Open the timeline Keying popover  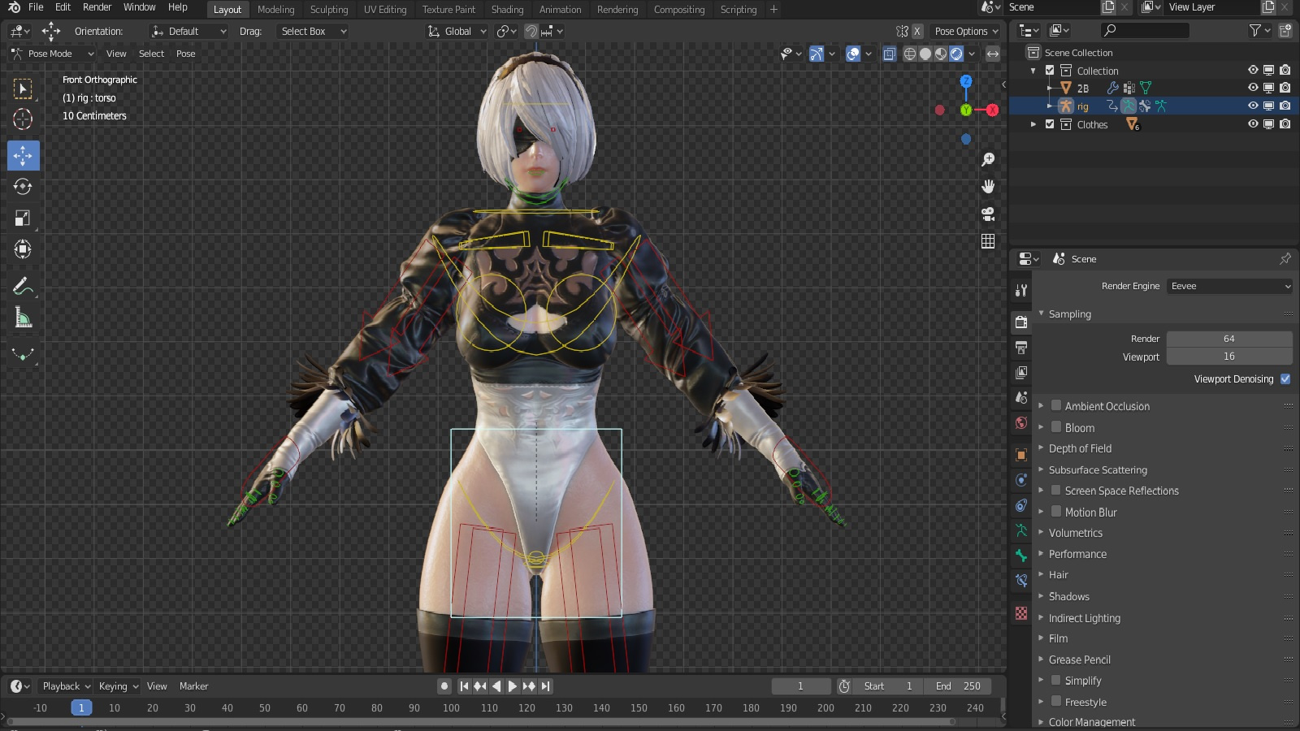point(118,686)
